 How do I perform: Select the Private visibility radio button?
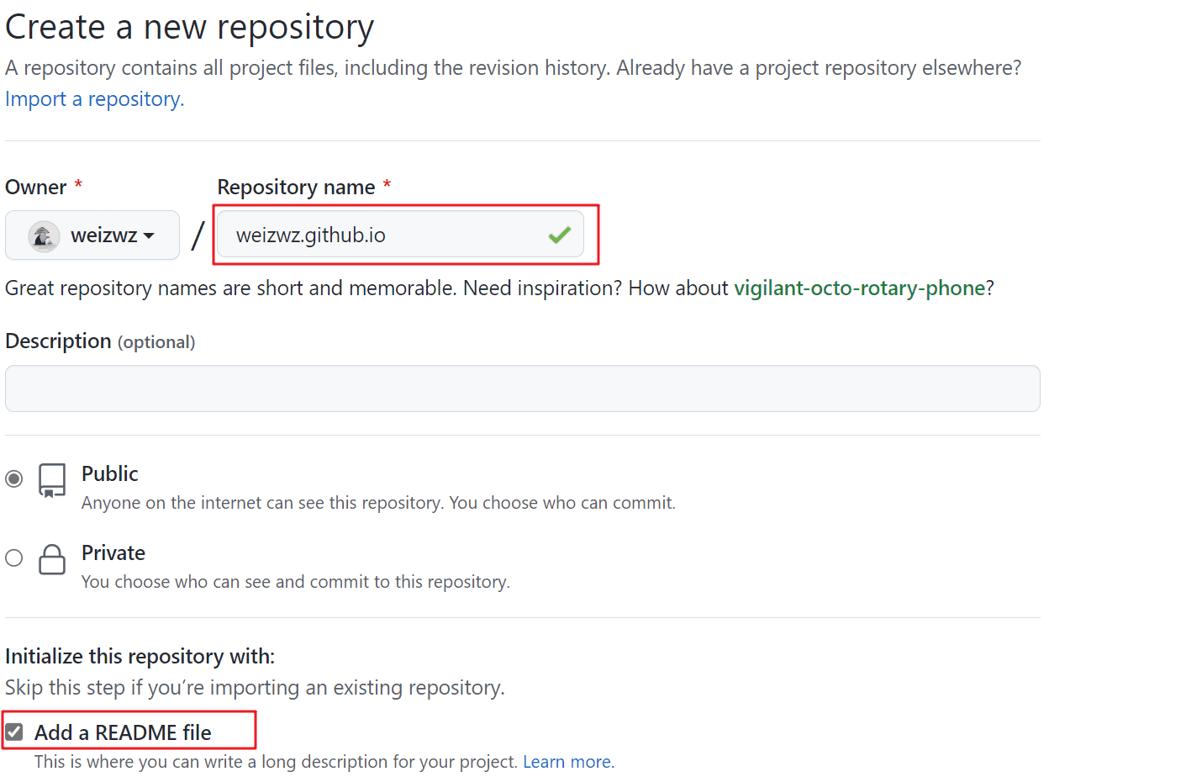coord(14,558)
